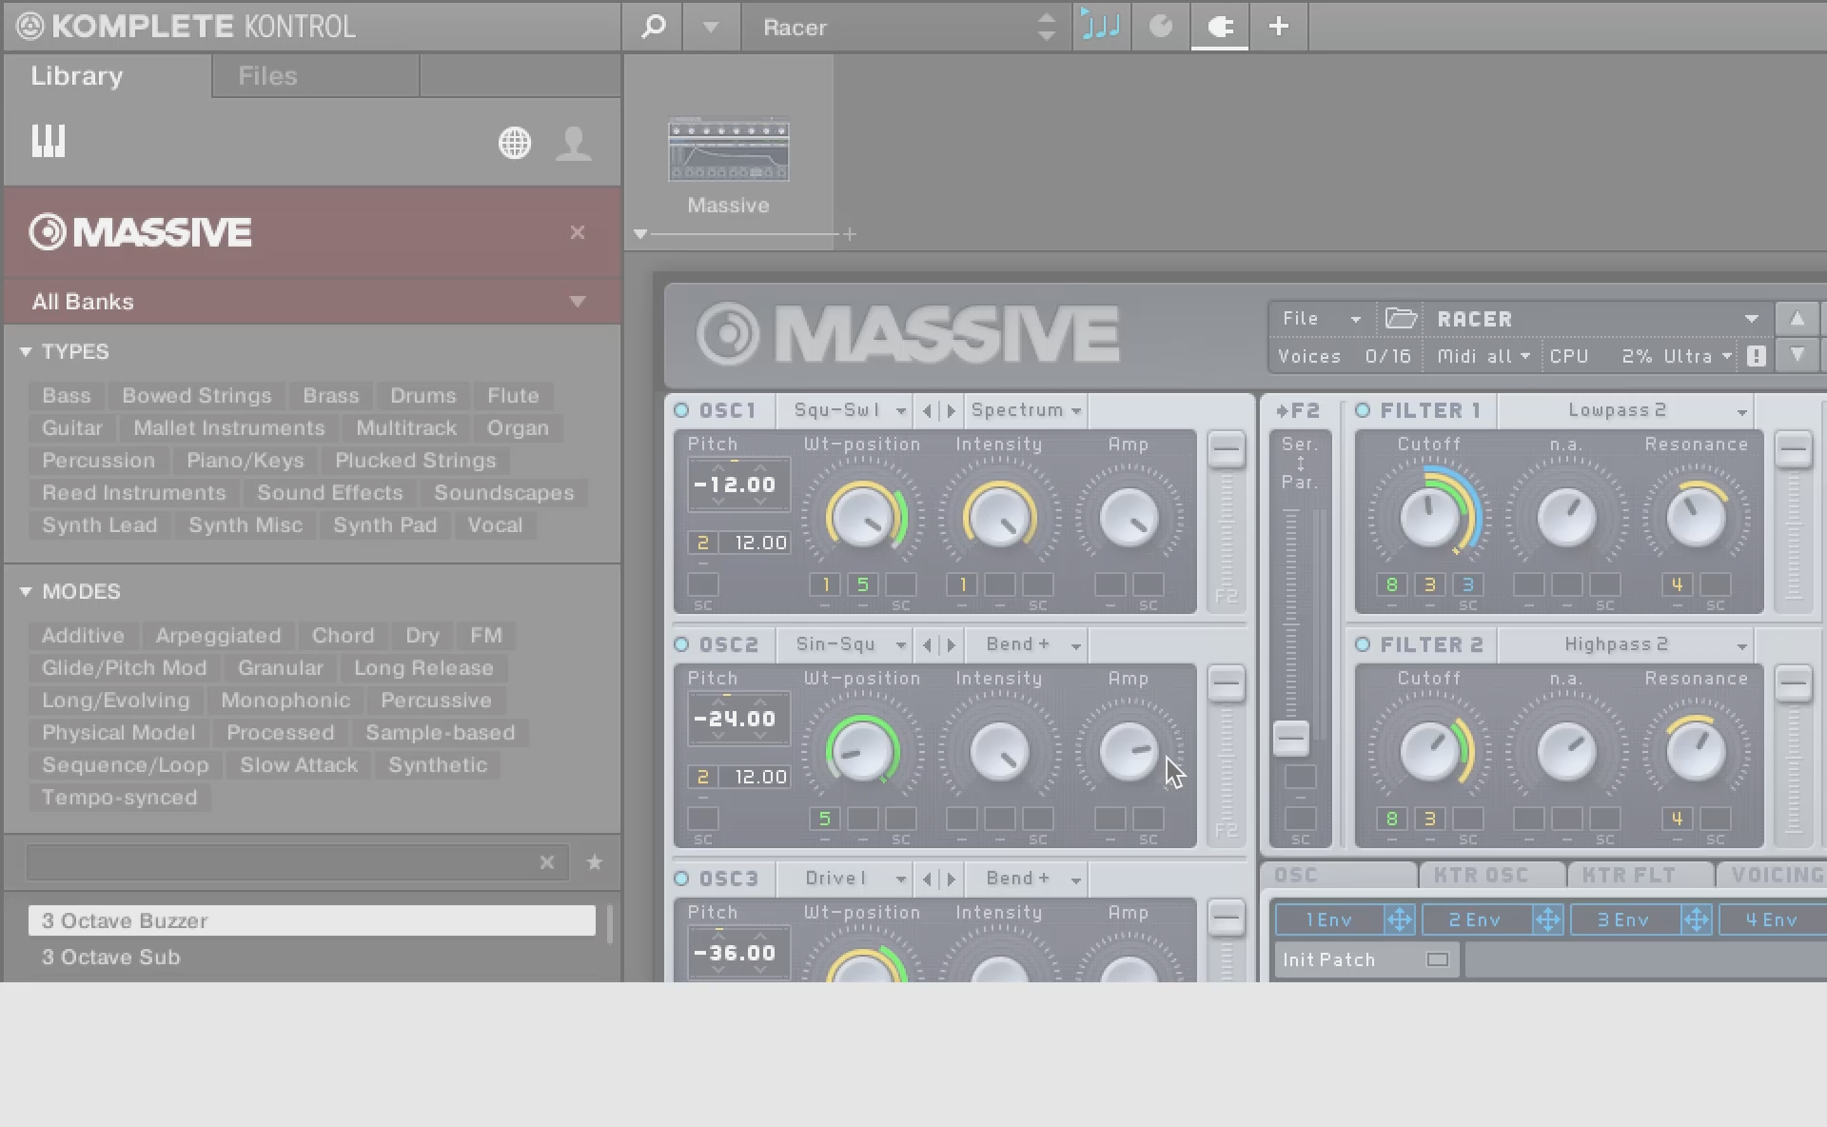The height and width of the screenshot is (1127, 1827).
Task: Select next OSC2 wavetable arrow
Action: click(x=951, y=644)
